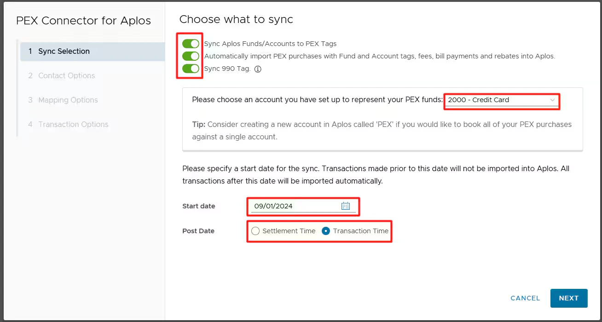This screenshot has width=602, height=322.
Task: Open the calendar picker for Start date
Action: click(x=346, y=206)
